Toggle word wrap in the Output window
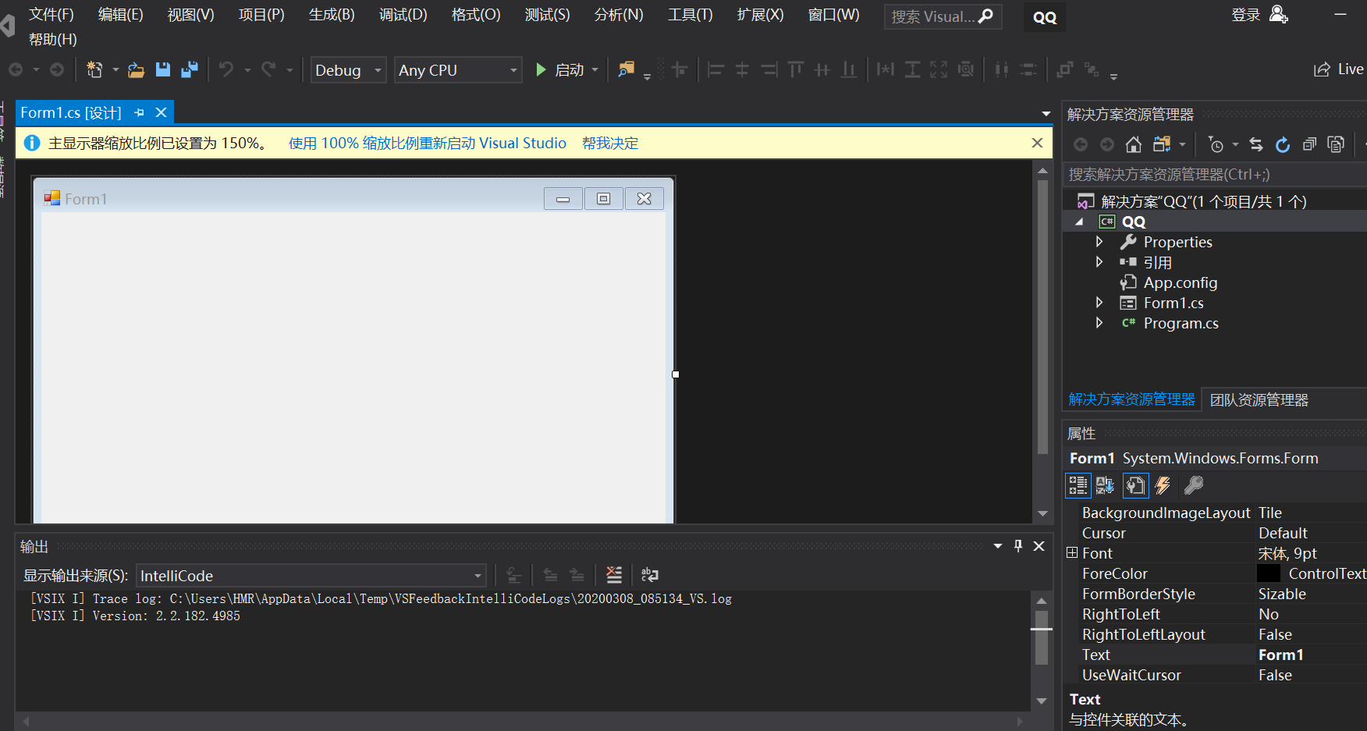This screenshot has height=731, width=1367. pos(649,575)
